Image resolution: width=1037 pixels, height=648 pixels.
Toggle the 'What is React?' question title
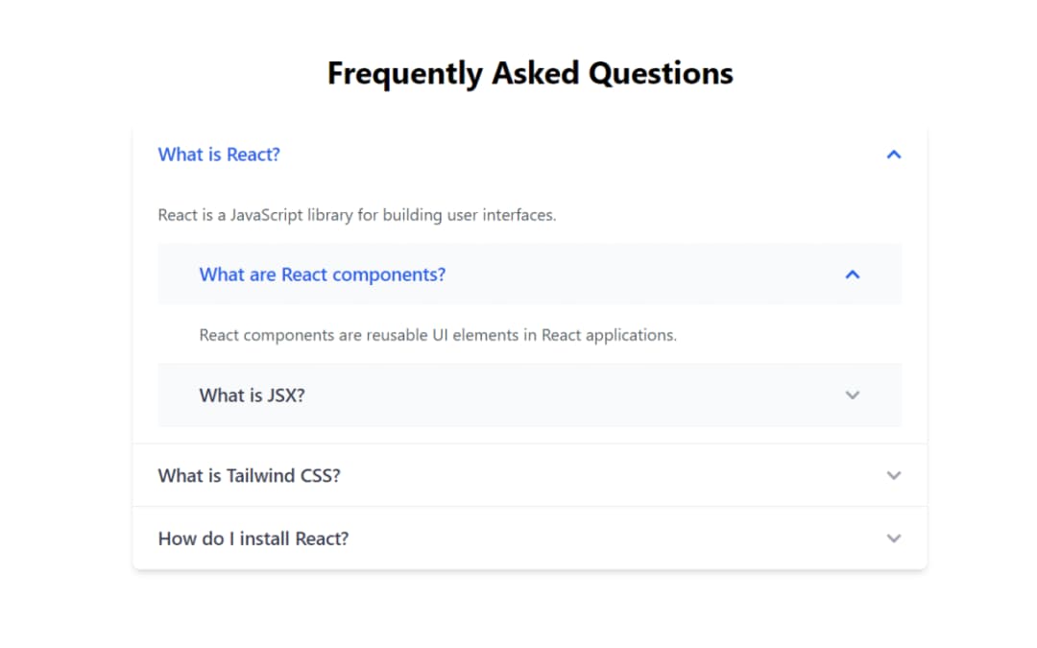coord(219,155)
